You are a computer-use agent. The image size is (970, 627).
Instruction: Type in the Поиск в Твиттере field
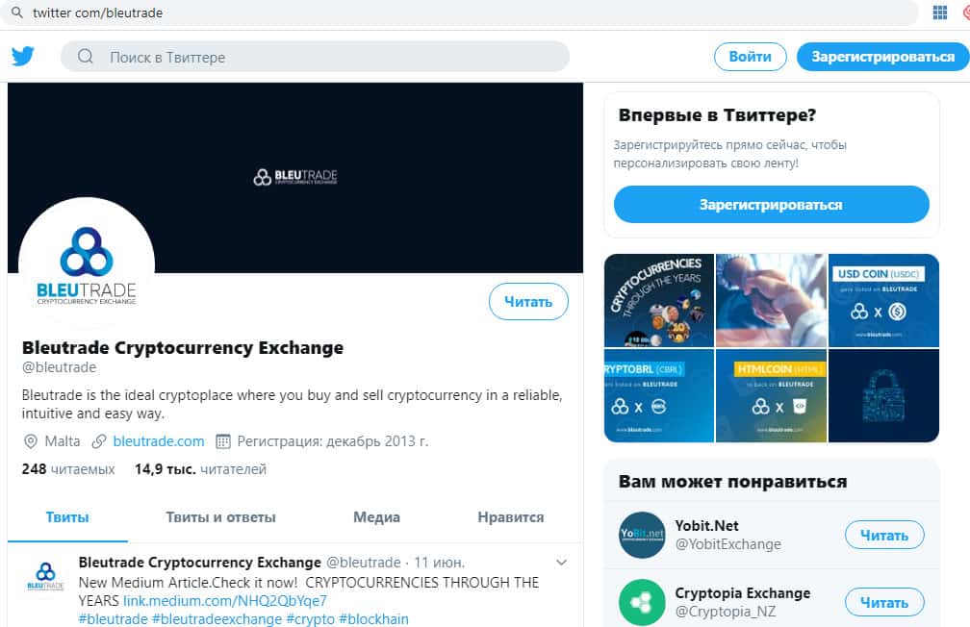[x=327, y=57]
